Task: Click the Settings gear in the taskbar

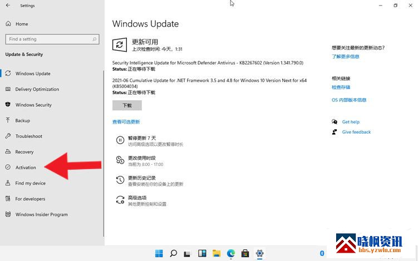Action: tap(259, 253)
